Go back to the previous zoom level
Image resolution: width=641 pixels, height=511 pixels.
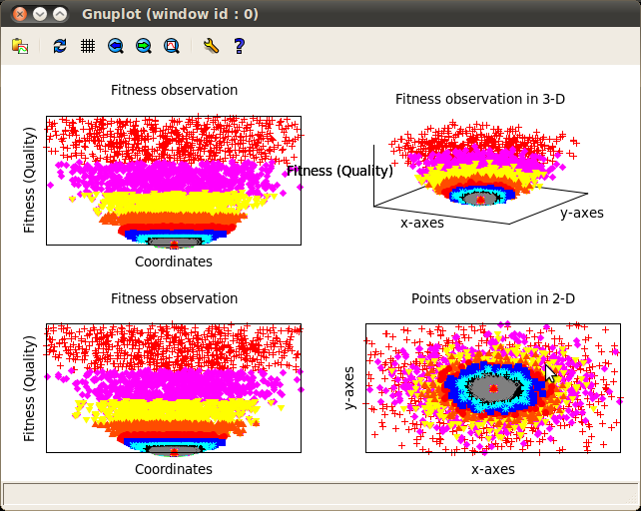click(x=116, y=46)
